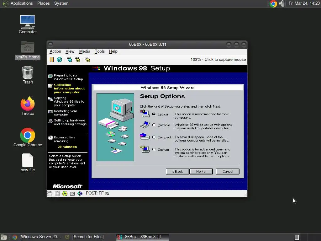
Task: Pause emulation with the 86Box pause icon
Action: (52, 60)
